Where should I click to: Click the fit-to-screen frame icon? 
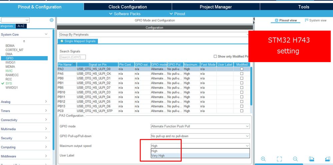pos(279,159)
